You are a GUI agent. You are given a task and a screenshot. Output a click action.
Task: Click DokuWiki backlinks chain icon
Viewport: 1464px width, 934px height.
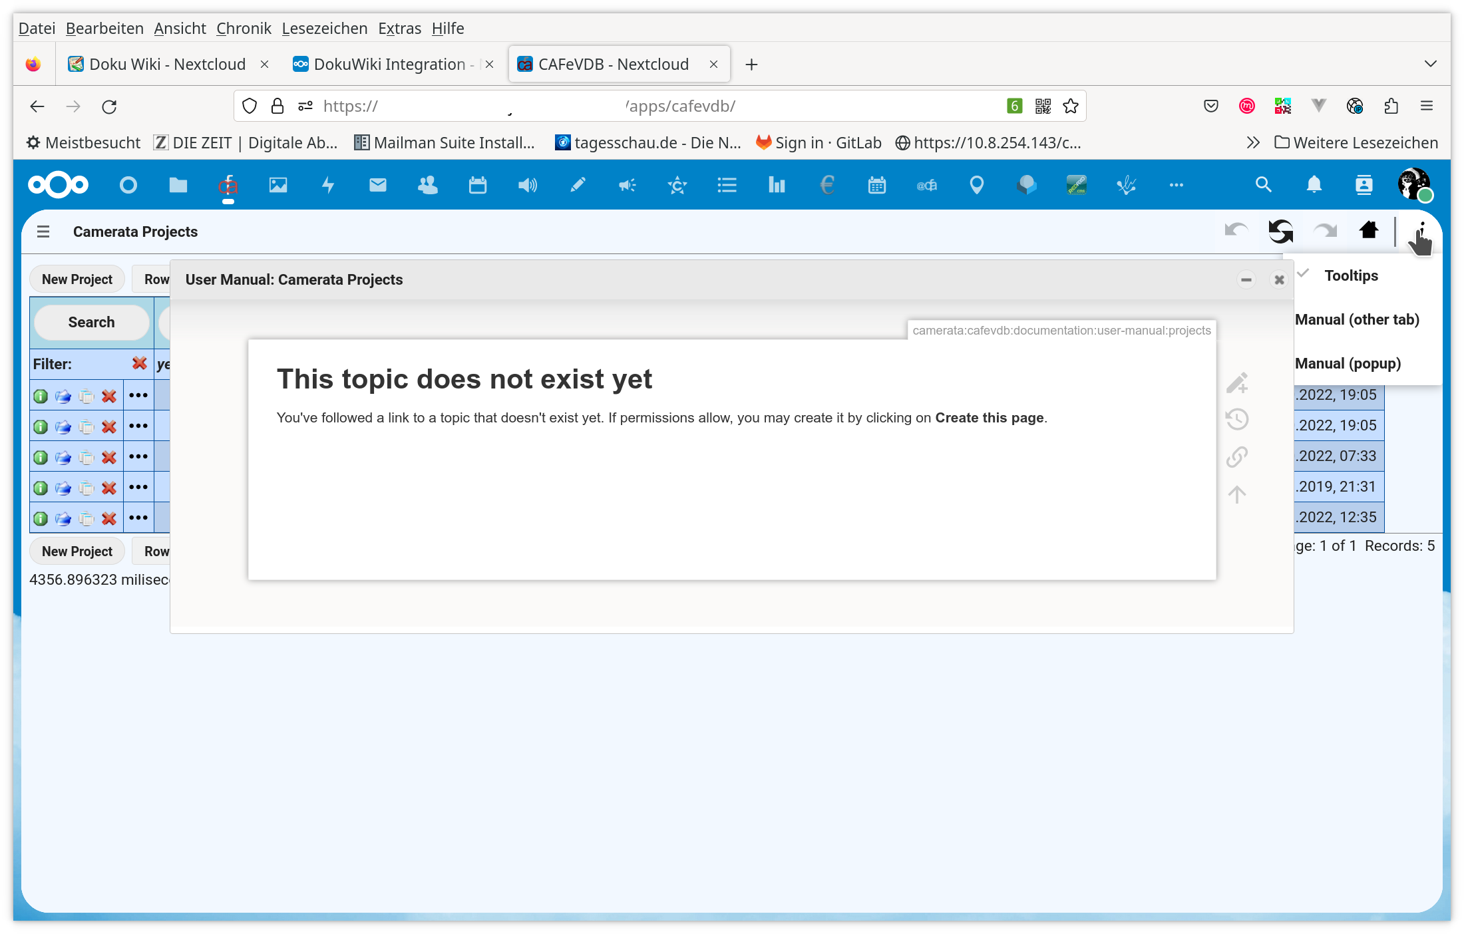(1237, 456)
